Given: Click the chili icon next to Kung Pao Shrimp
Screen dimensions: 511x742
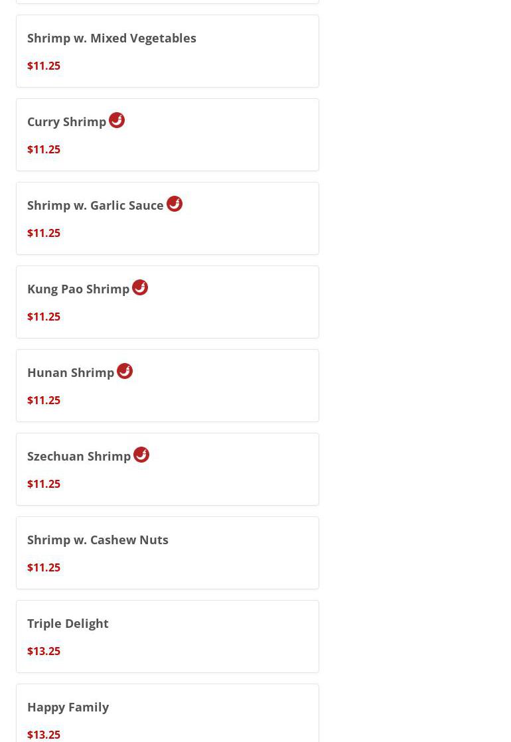Looking at the screenshot, I should [x=140, y=287].
